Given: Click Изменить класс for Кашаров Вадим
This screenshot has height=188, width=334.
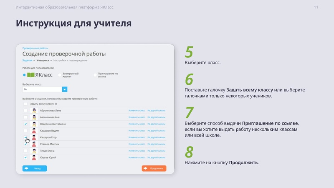Looking at the screenshot, I should tap(137, 131).
